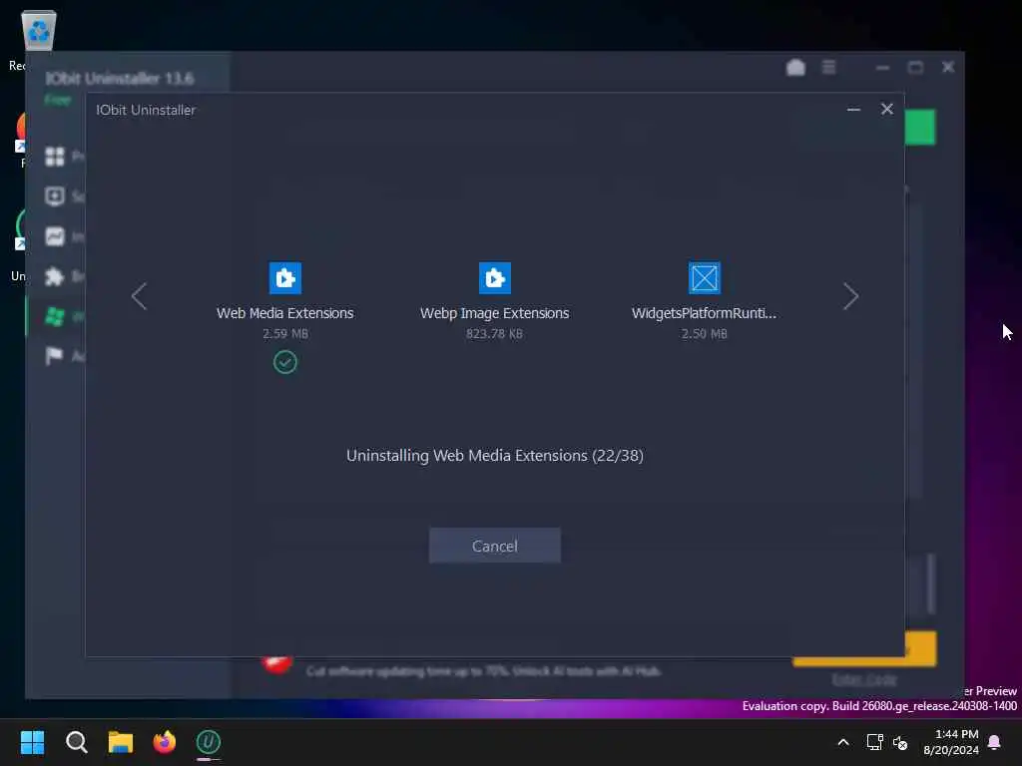Open the toolbox icon in main window
This screenshot has height=766, width=1022.
coord(795,67)
